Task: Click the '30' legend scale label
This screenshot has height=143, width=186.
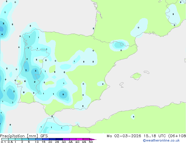Action: point(64,142)
